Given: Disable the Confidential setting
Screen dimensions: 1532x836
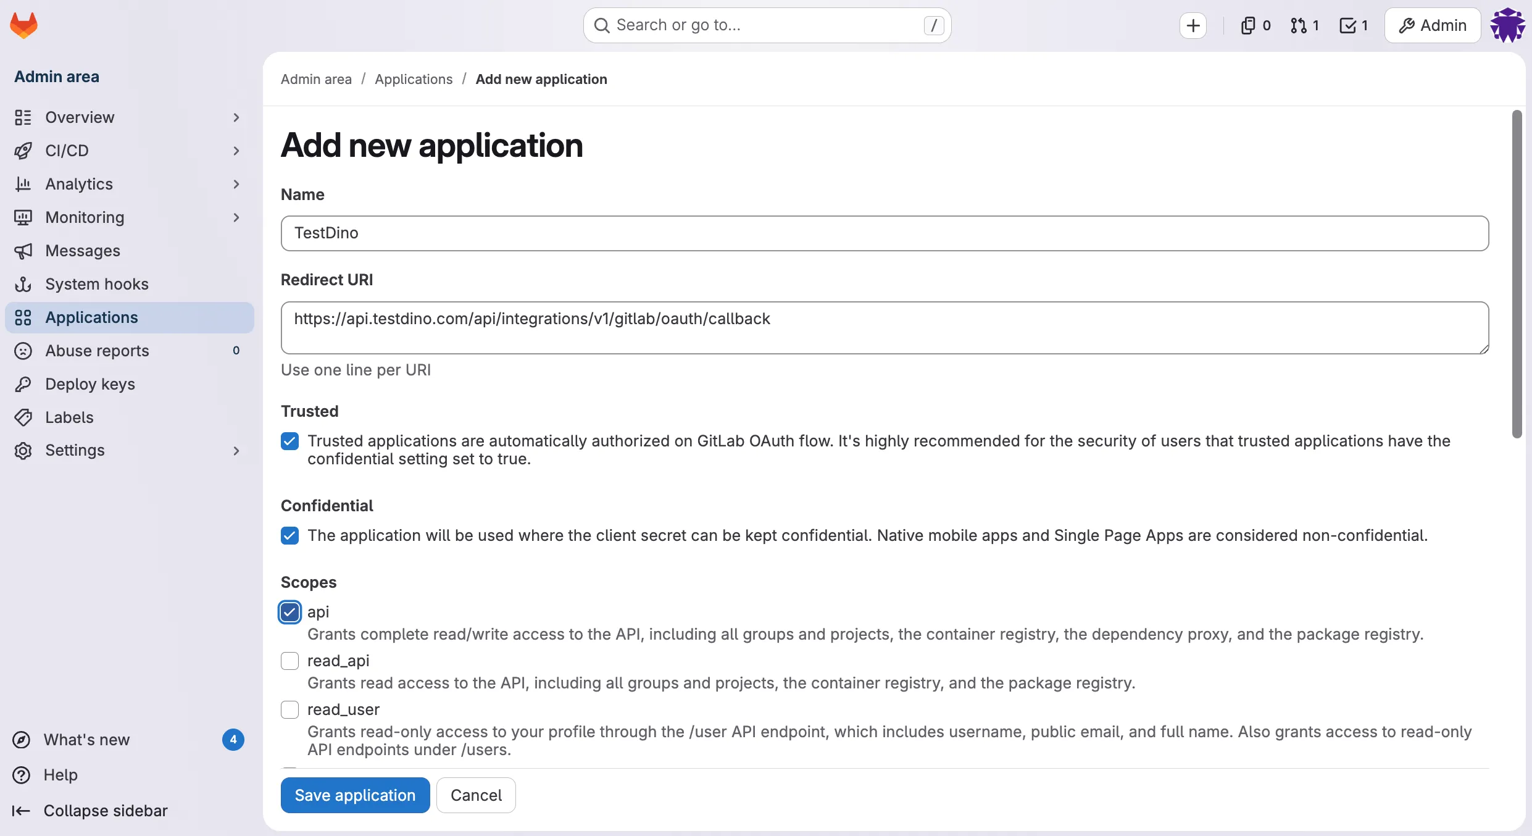Looking at the screenshot, I should (x=289, y=536).
